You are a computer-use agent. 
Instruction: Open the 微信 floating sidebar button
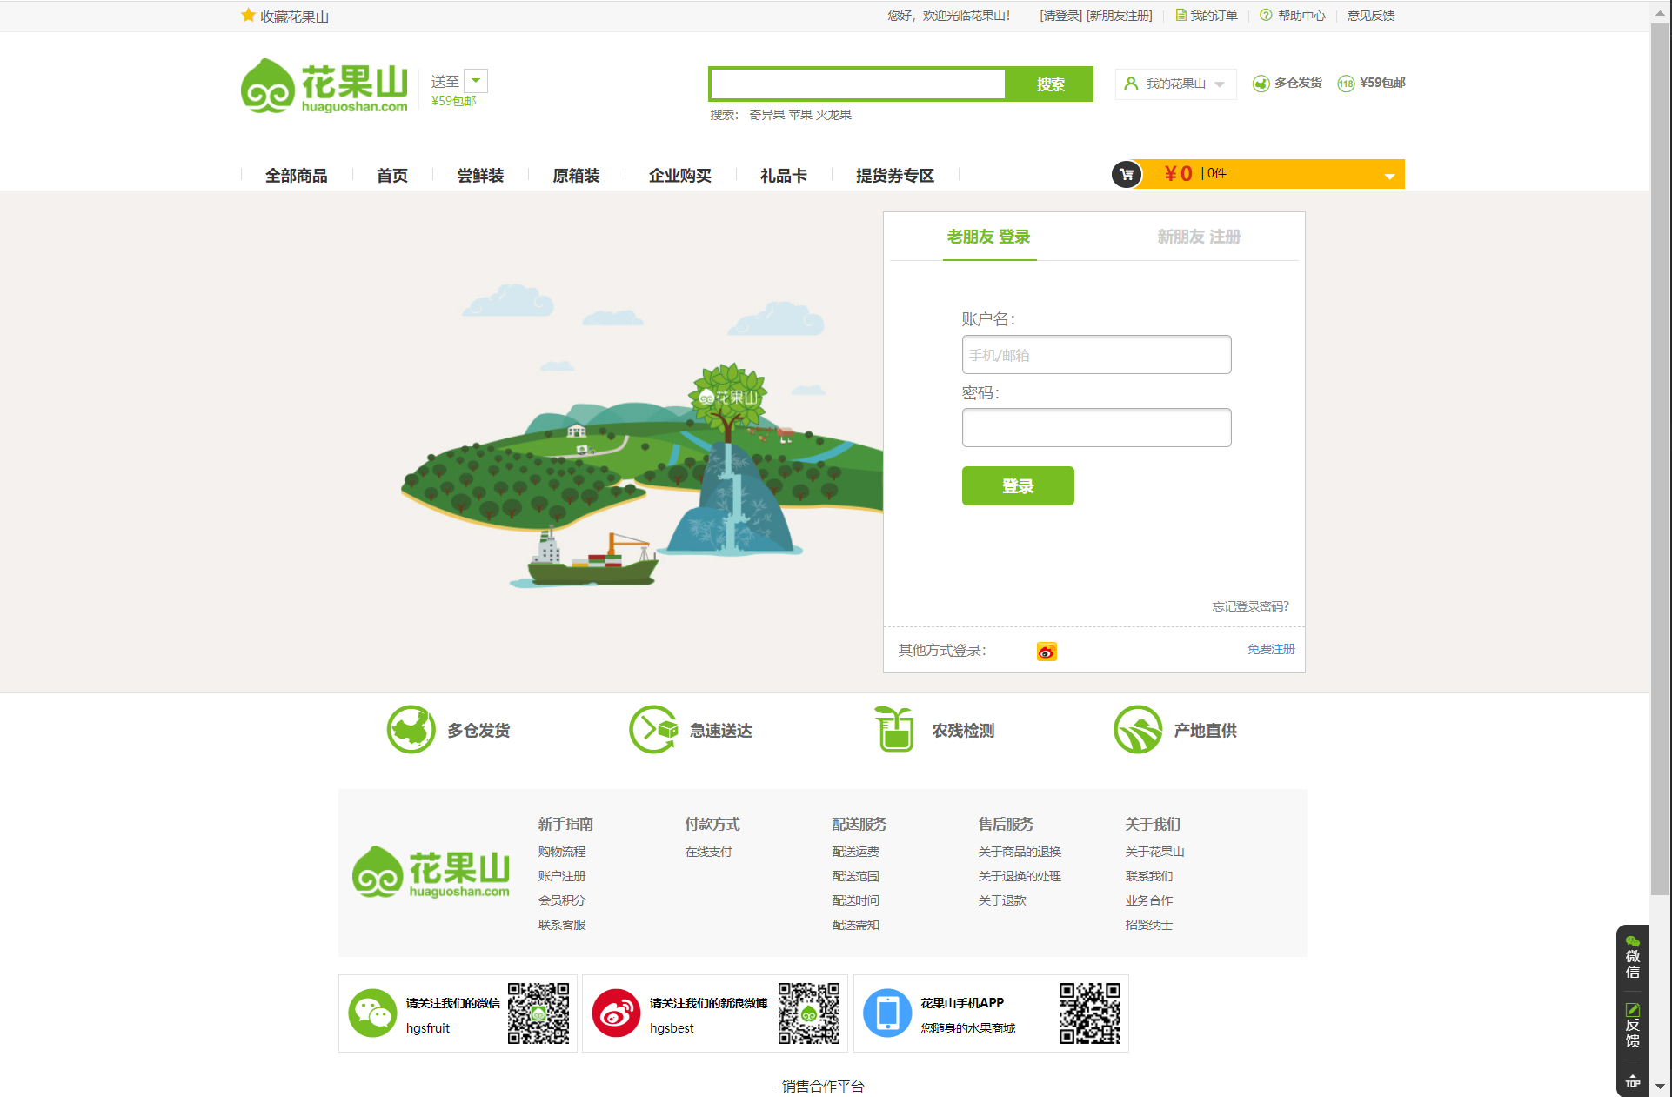pyautogui.click(x=1633, y=957)
